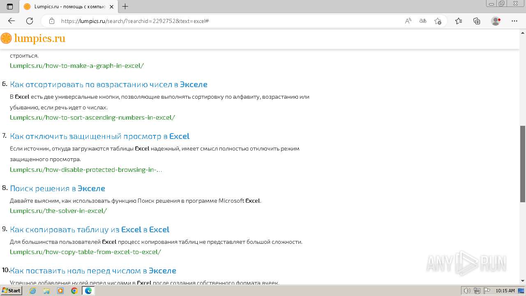Click the 10:15 AM clock
The width and height of the screenshot is (526, 296).
(x=505, y=291)
